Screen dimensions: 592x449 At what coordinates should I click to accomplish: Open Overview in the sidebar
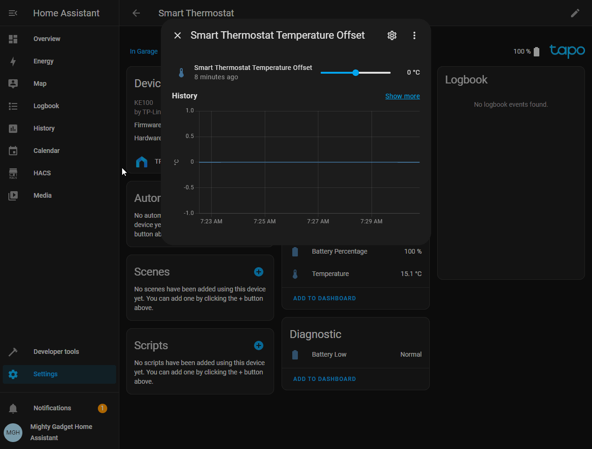47,39
